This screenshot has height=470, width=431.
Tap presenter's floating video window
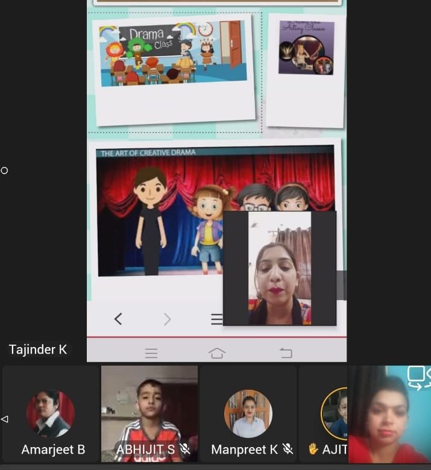(280, 268)
